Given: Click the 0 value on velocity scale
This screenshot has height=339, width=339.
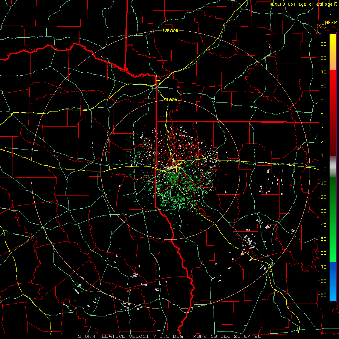Looking at the screenshot, I should [325, 169].
